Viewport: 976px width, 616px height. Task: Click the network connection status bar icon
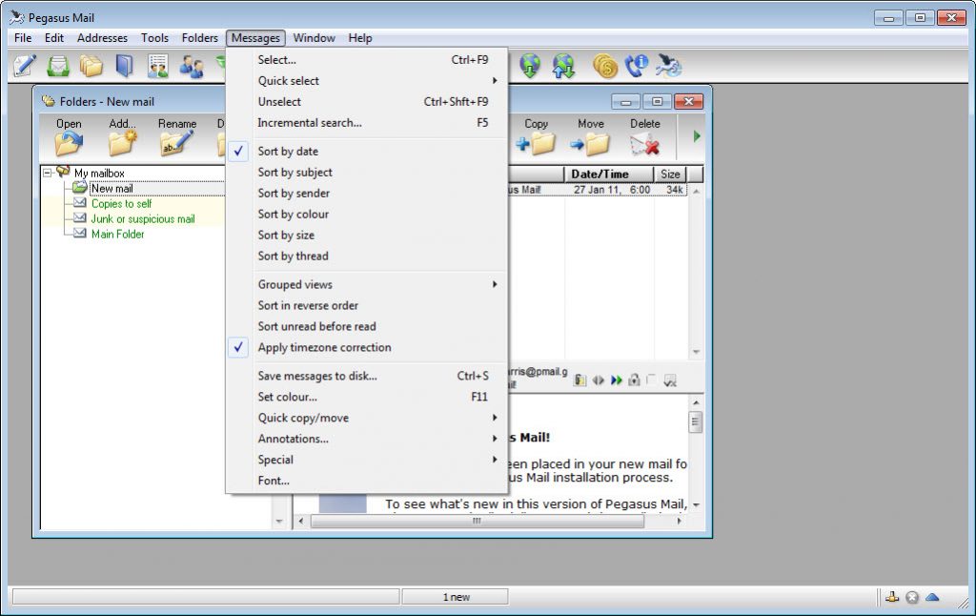892,597
